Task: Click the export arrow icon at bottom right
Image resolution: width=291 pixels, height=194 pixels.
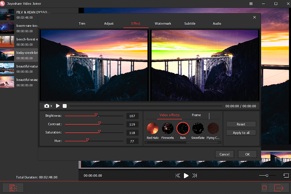Action: tap(279, 188)
